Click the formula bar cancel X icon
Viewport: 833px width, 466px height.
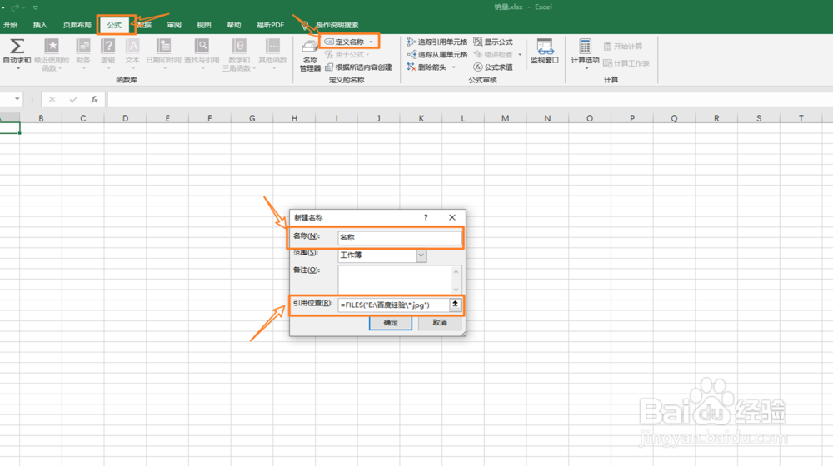tap(52, 99)
